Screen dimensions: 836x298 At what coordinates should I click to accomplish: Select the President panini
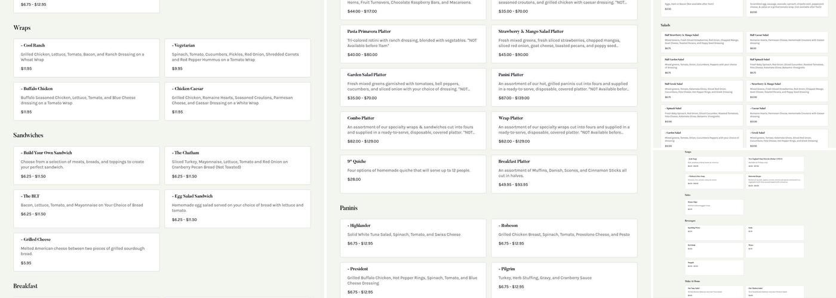tap(413, 280)
